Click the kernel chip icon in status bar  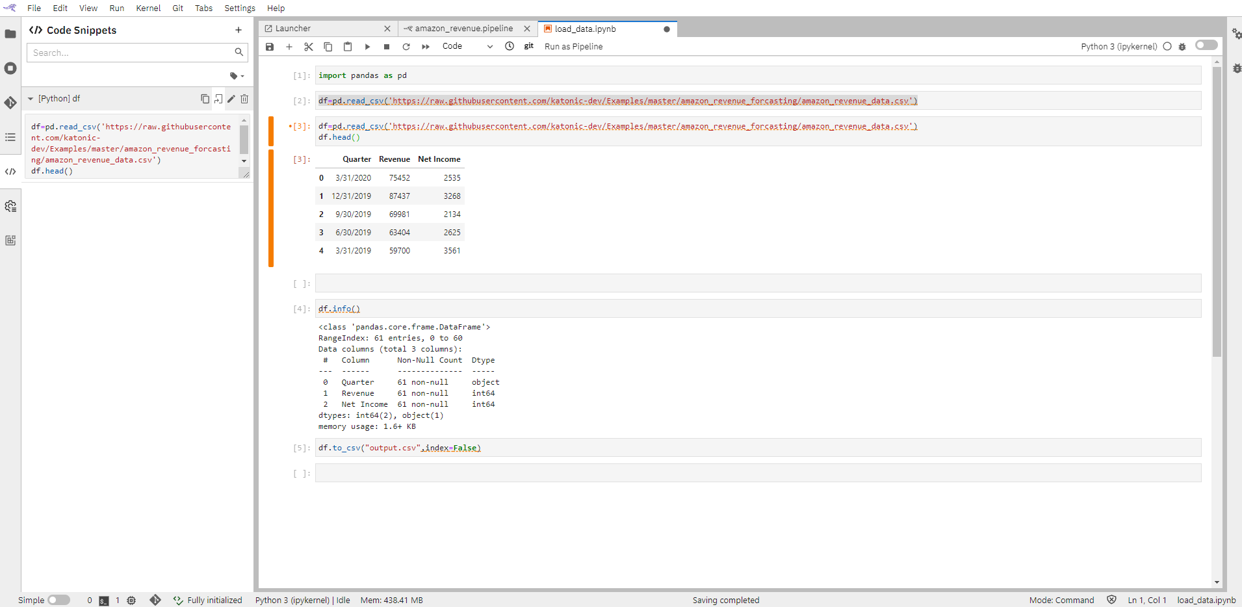131,601
